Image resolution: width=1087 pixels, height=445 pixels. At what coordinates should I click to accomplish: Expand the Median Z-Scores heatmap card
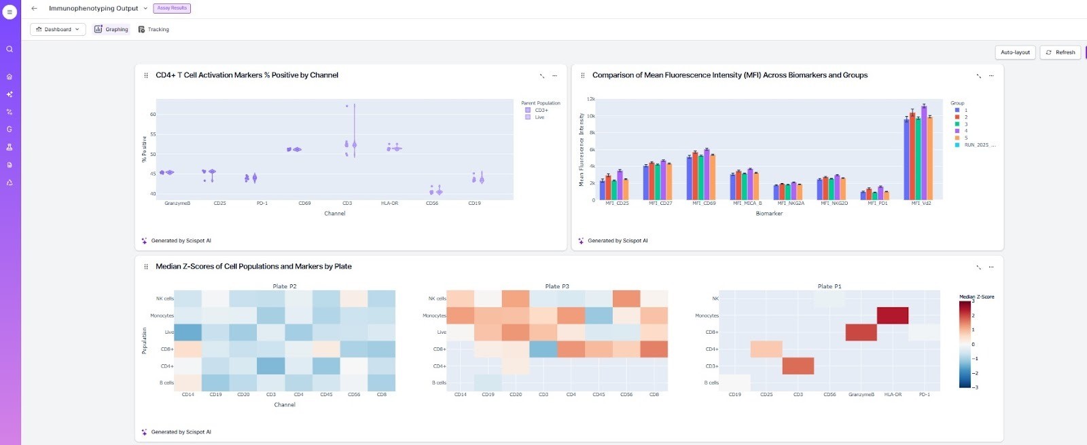pyautogui.click(x=978, y=267)
